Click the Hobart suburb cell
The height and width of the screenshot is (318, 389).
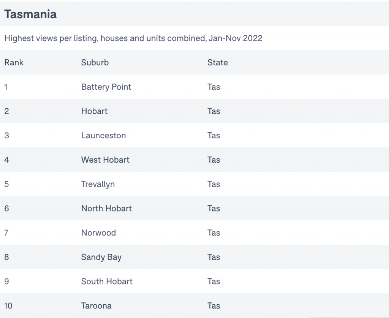pos(94,111)
